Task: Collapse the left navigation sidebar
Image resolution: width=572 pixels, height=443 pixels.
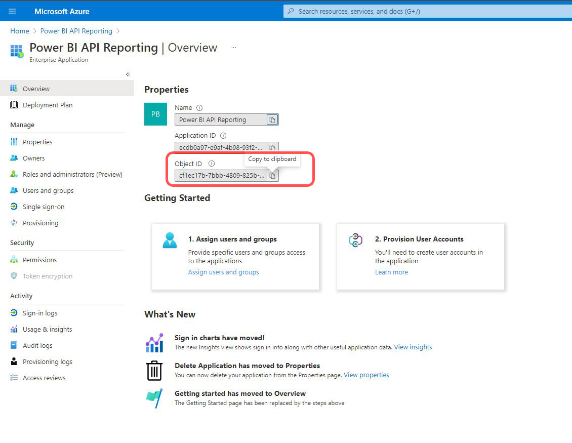Action: click(x=128, y=74)
